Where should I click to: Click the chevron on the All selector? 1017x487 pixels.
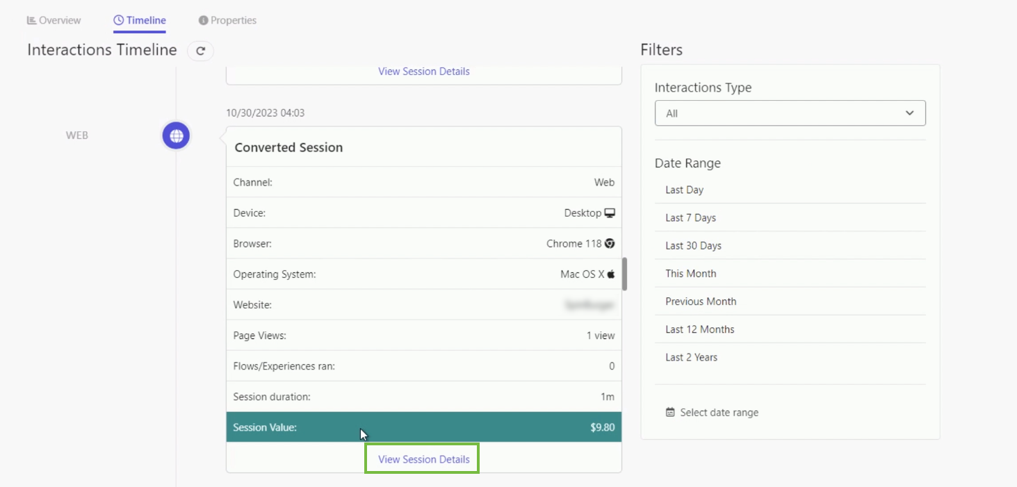pyautogui.click(x=909, y=113)
